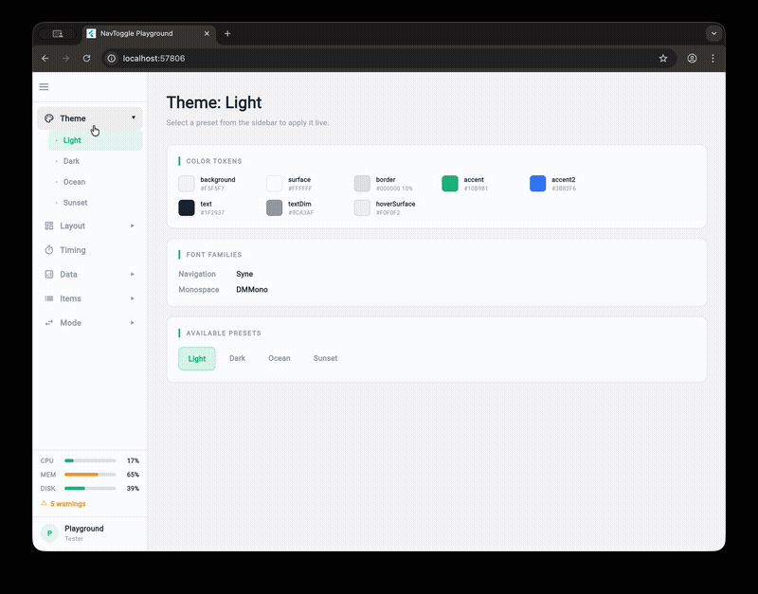Click the Ocean preset chip

pos(280,358)
